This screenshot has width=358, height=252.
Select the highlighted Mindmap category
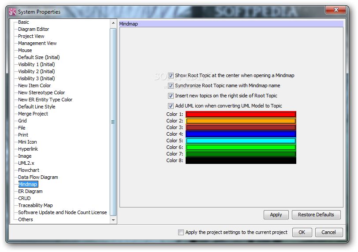click(28, 184)
